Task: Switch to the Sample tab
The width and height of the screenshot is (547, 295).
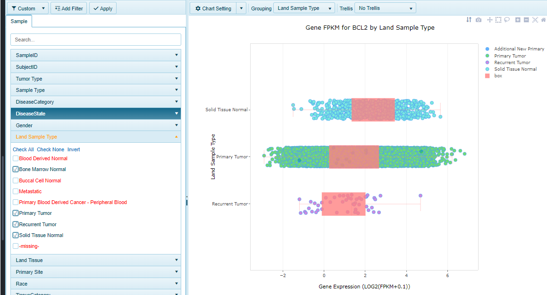Action: [x=19, y=21]
